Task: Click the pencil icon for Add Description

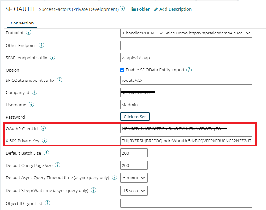Action: (156, 9)
